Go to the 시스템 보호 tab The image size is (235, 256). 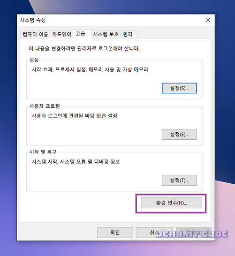[x=106, y=34]
